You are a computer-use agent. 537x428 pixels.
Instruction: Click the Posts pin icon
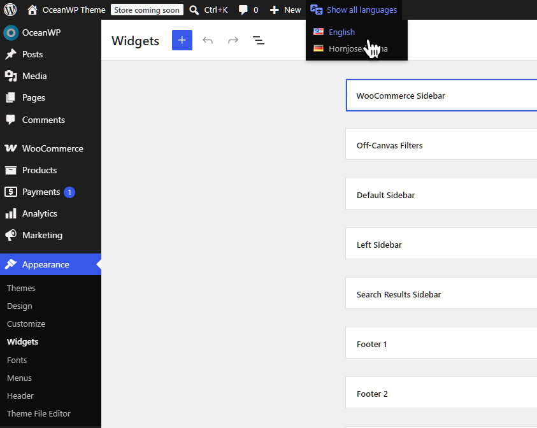point(11,54)
